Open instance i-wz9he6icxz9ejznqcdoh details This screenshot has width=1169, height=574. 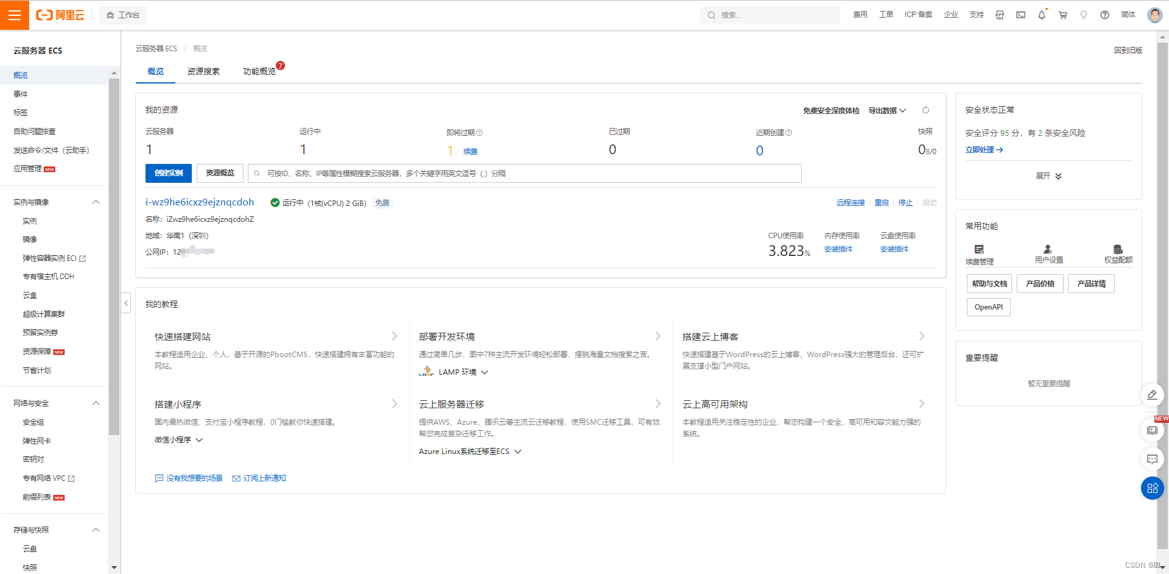click(200, 202)
